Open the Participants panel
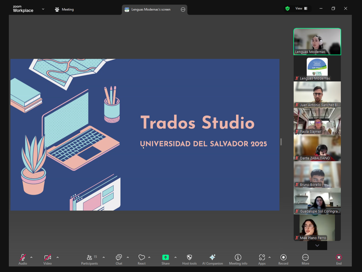The height and width of the screenshot is (272, 362). (89, 259)
